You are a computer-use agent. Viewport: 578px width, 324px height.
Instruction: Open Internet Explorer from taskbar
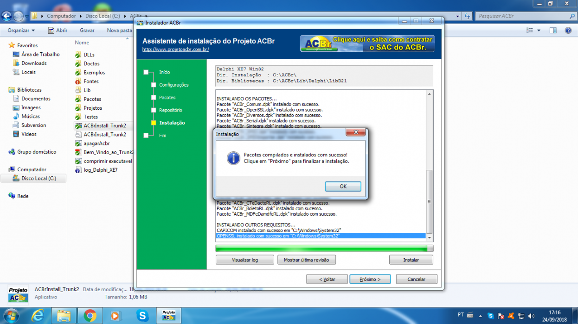coord(38,316)
